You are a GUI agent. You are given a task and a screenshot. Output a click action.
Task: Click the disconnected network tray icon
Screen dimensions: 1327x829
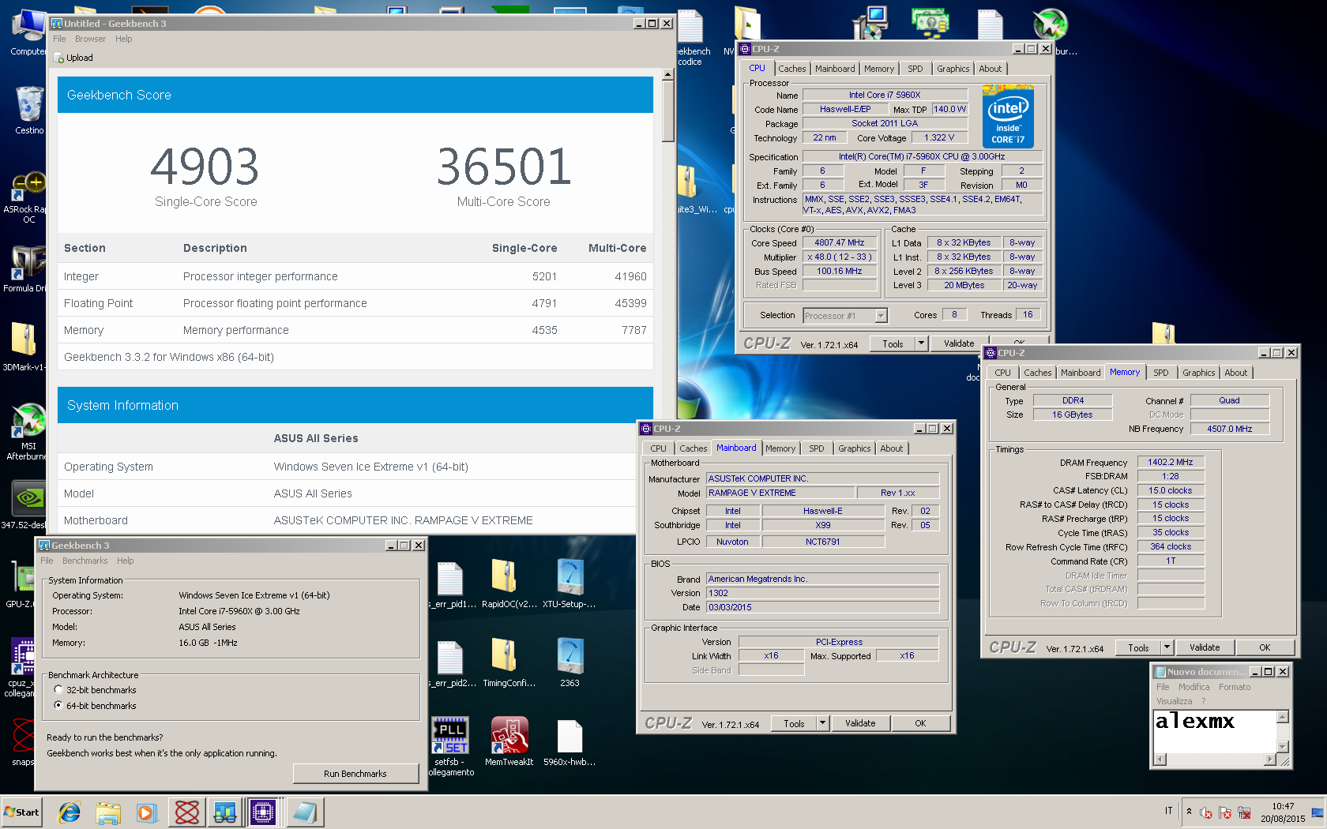click(1245, 812)
